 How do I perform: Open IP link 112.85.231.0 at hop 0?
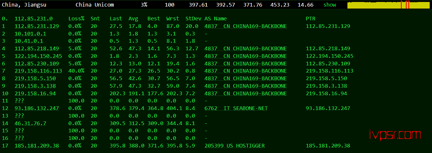pyautogui.click(x=34, y=19)
